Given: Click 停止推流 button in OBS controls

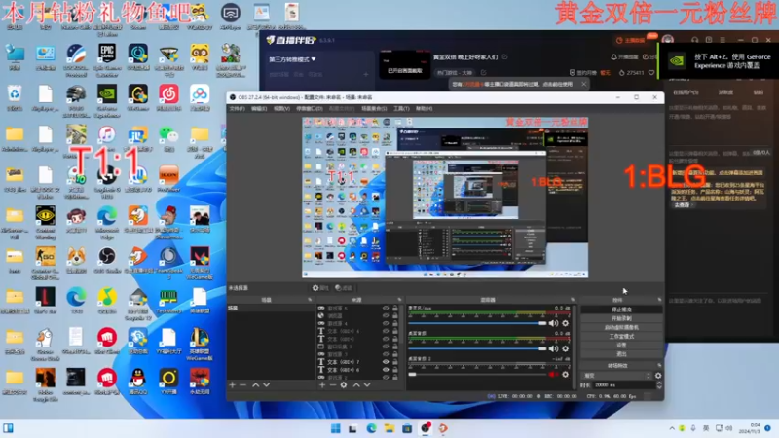Looking at the screenshot, I should pos(621,310).
